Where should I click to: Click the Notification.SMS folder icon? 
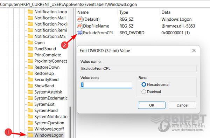(30, 36)
